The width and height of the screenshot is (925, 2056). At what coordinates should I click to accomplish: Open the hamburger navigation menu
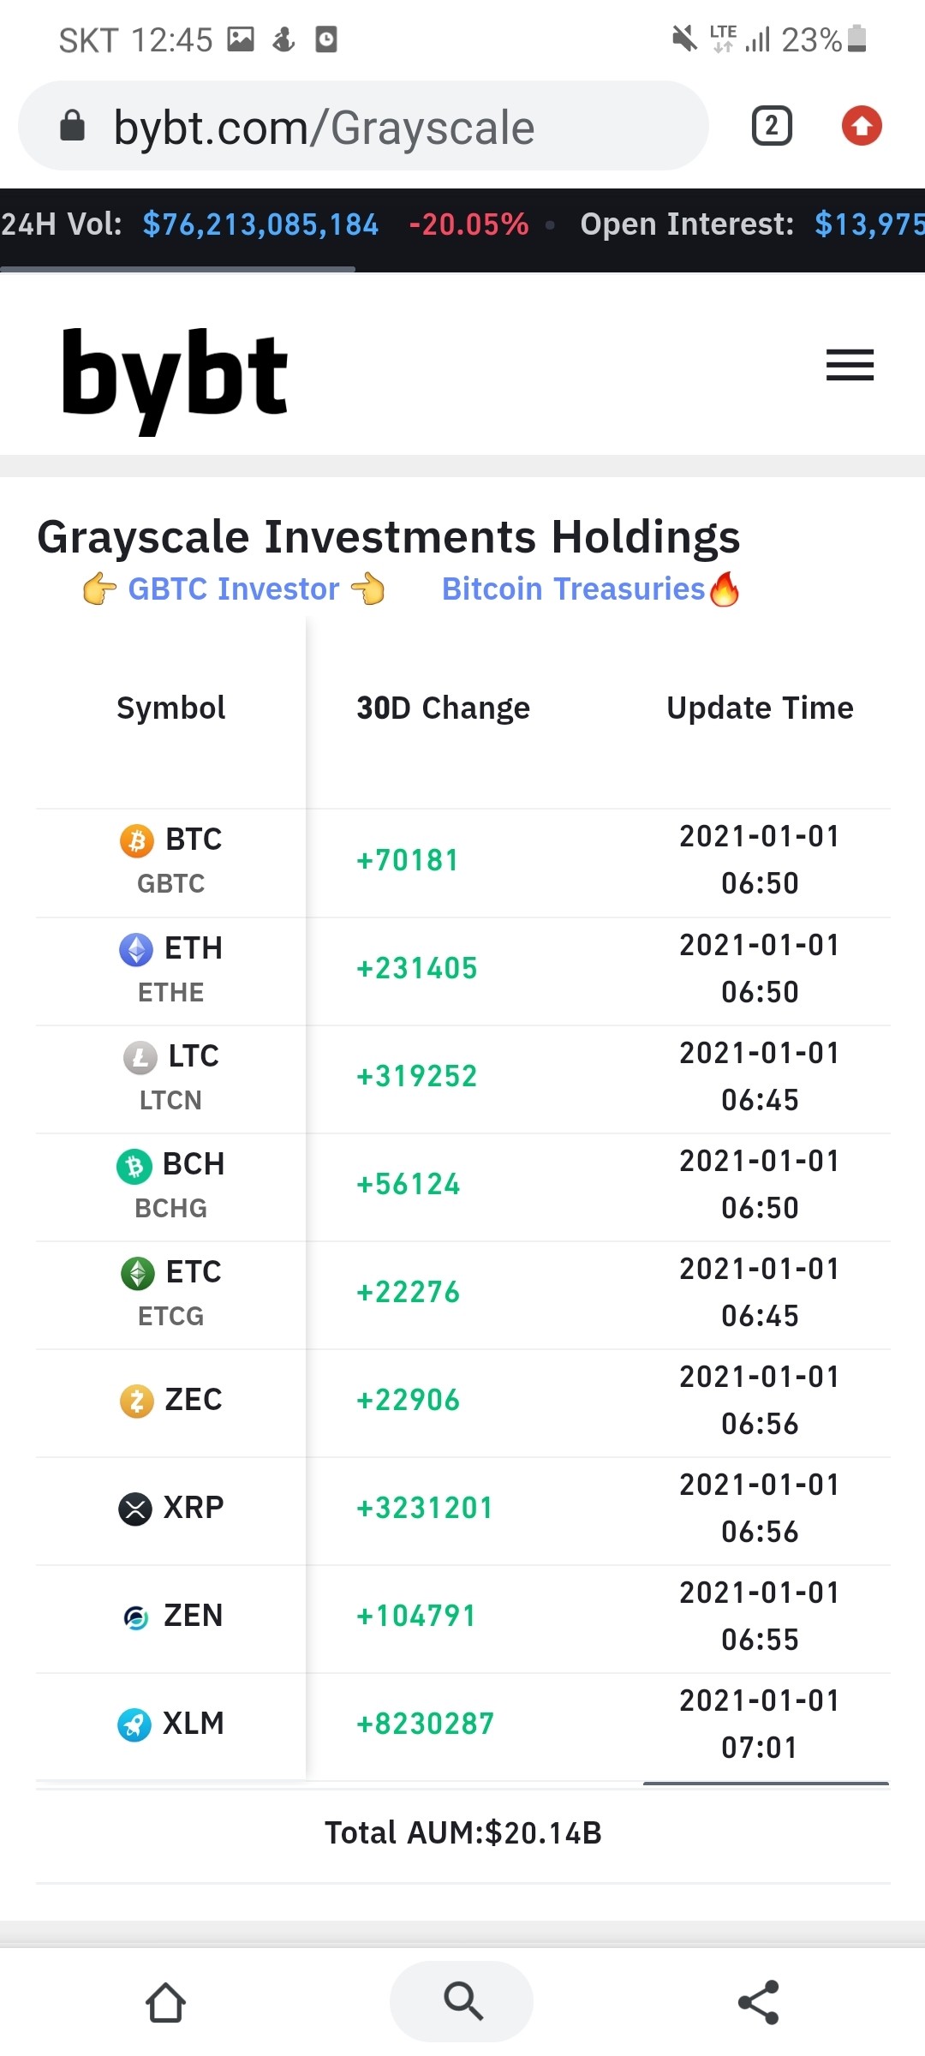click(x=850, y=365)
